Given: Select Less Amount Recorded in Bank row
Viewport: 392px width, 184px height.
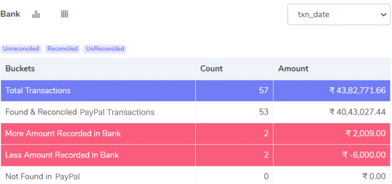Looking at the screenshot, I should tap(196, 155).
